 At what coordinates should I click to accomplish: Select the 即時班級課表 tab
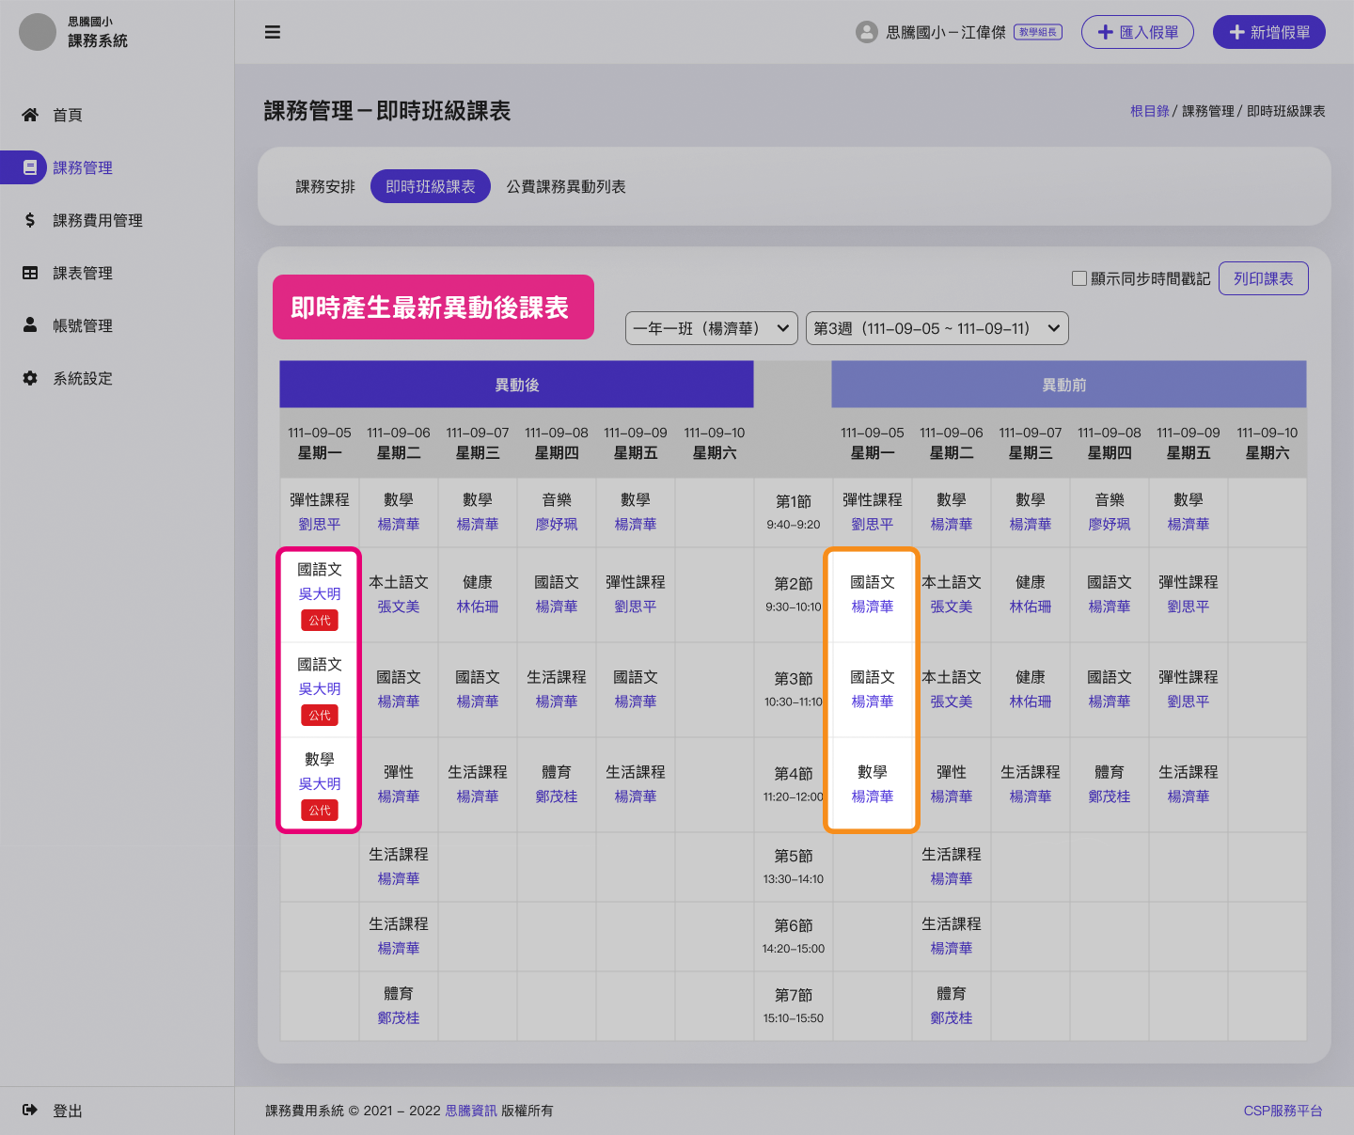(431, 186)
